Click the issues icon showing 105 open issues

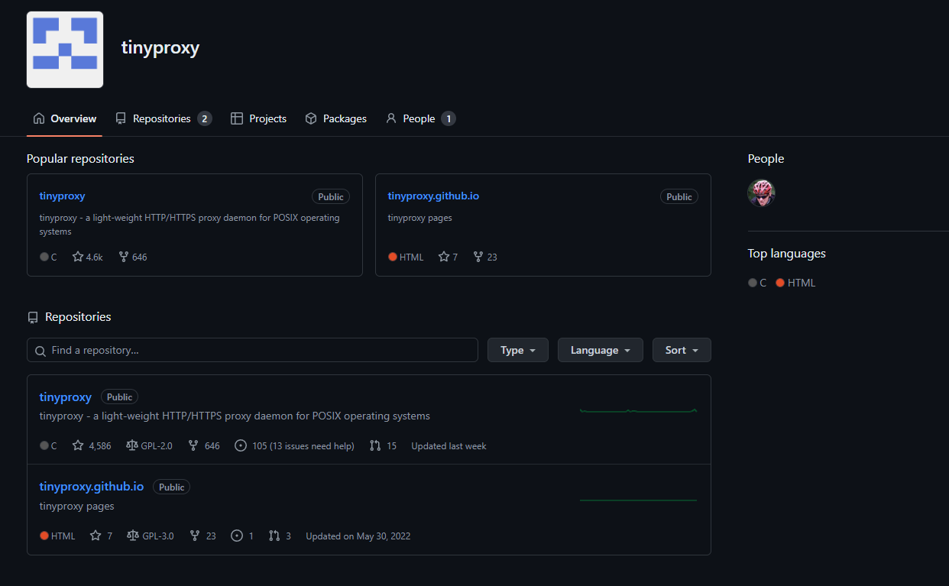240,445
